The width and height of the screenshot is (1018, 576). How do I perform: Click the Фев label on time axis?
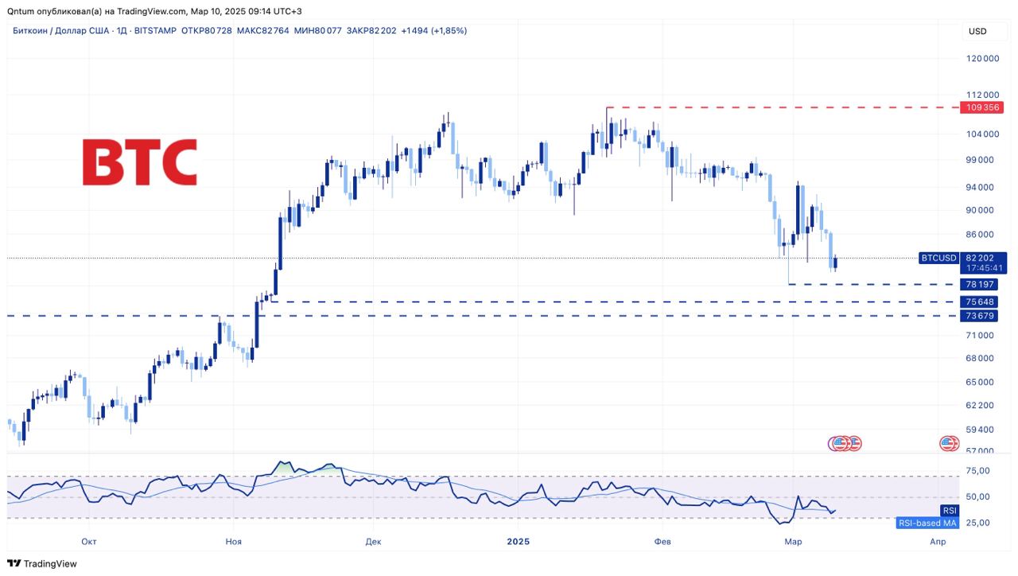coord(662,542)
